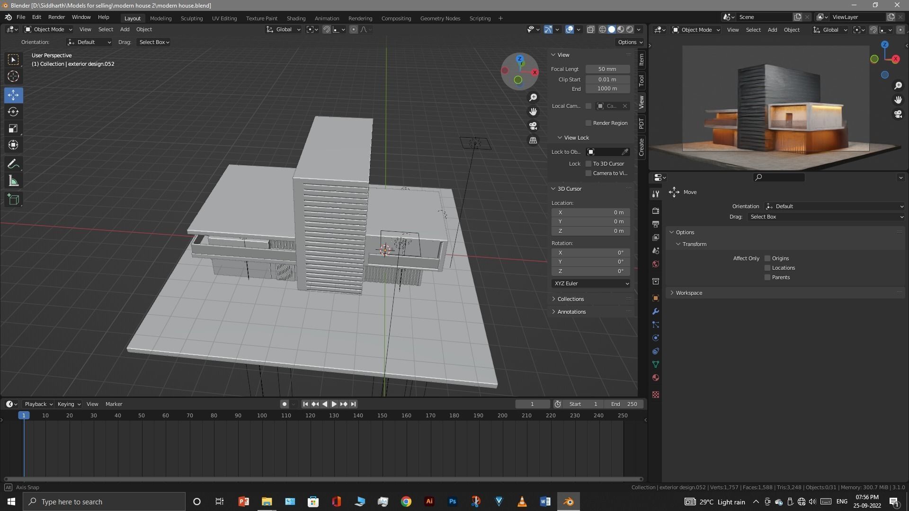
Task: Toggle camera view icon in main viewport
Action: [533, 126]
